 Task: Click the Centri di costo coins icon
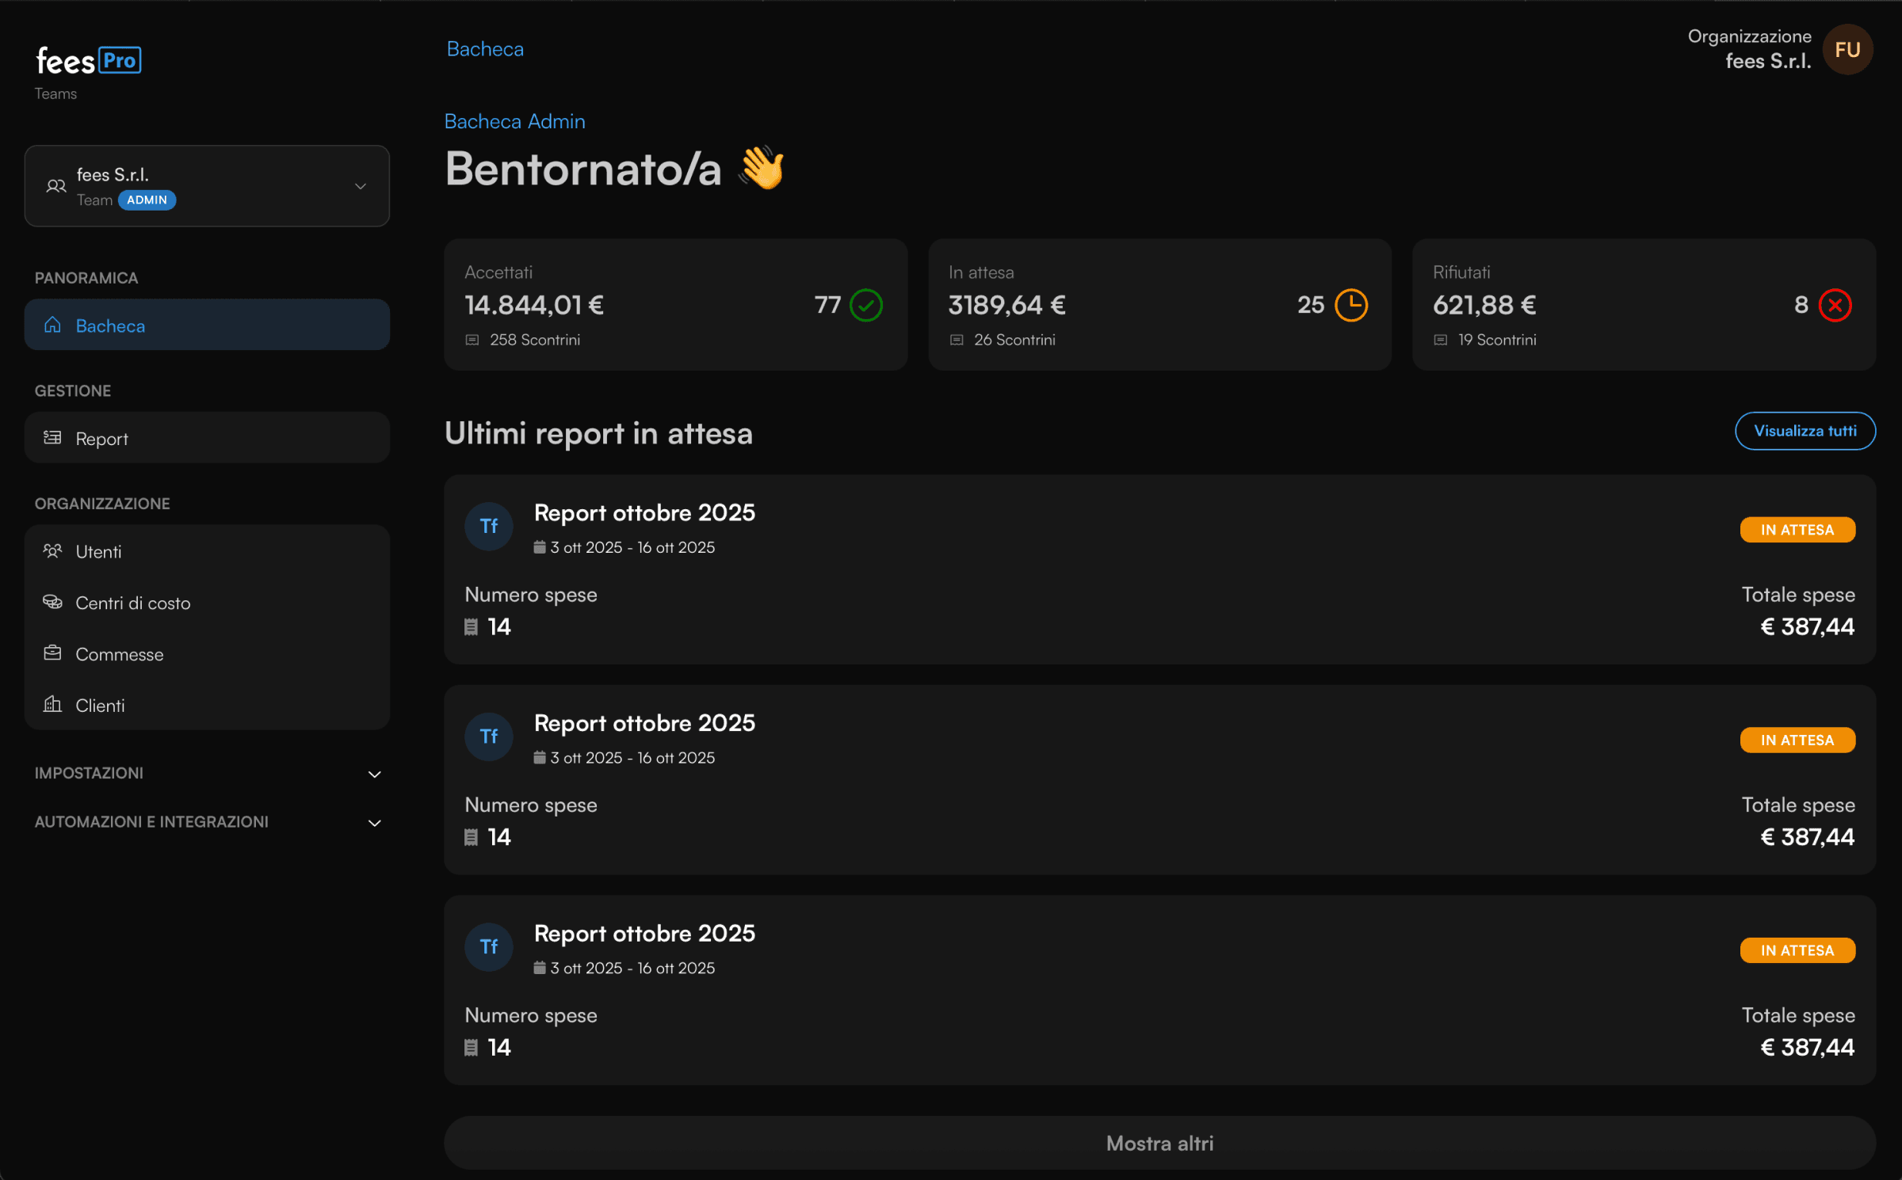pyautogui.click(x=52, y=603)
